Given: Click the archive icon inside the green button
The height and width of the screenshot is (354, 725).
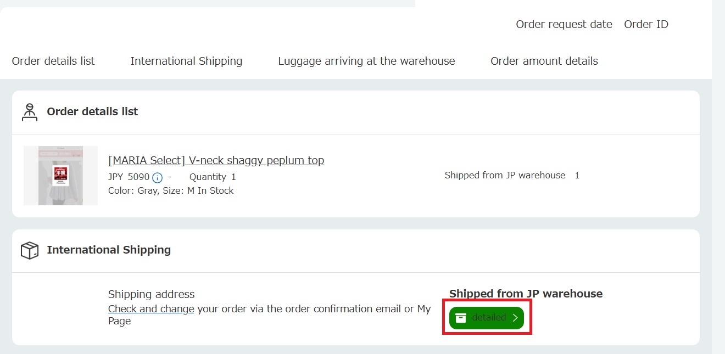Looking at the screenshot, I should [x=461, y=318].
